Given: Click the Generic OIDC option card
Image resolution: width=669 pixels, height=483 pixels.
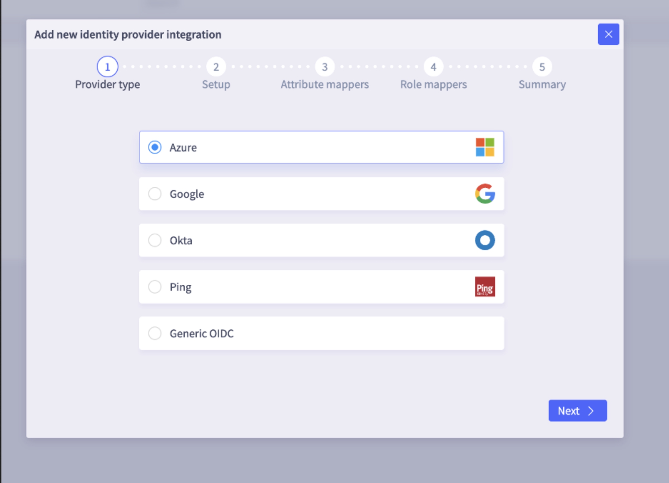Looking at the screenshot, I should click(x=321, y=333).
